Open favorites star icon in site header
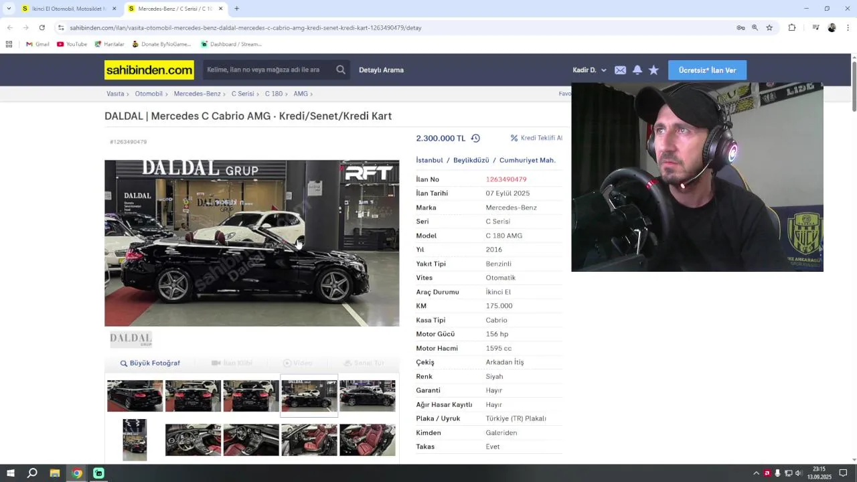Viewport: 857px width, 482px height. pyautogui.click(x=653, y=70)
